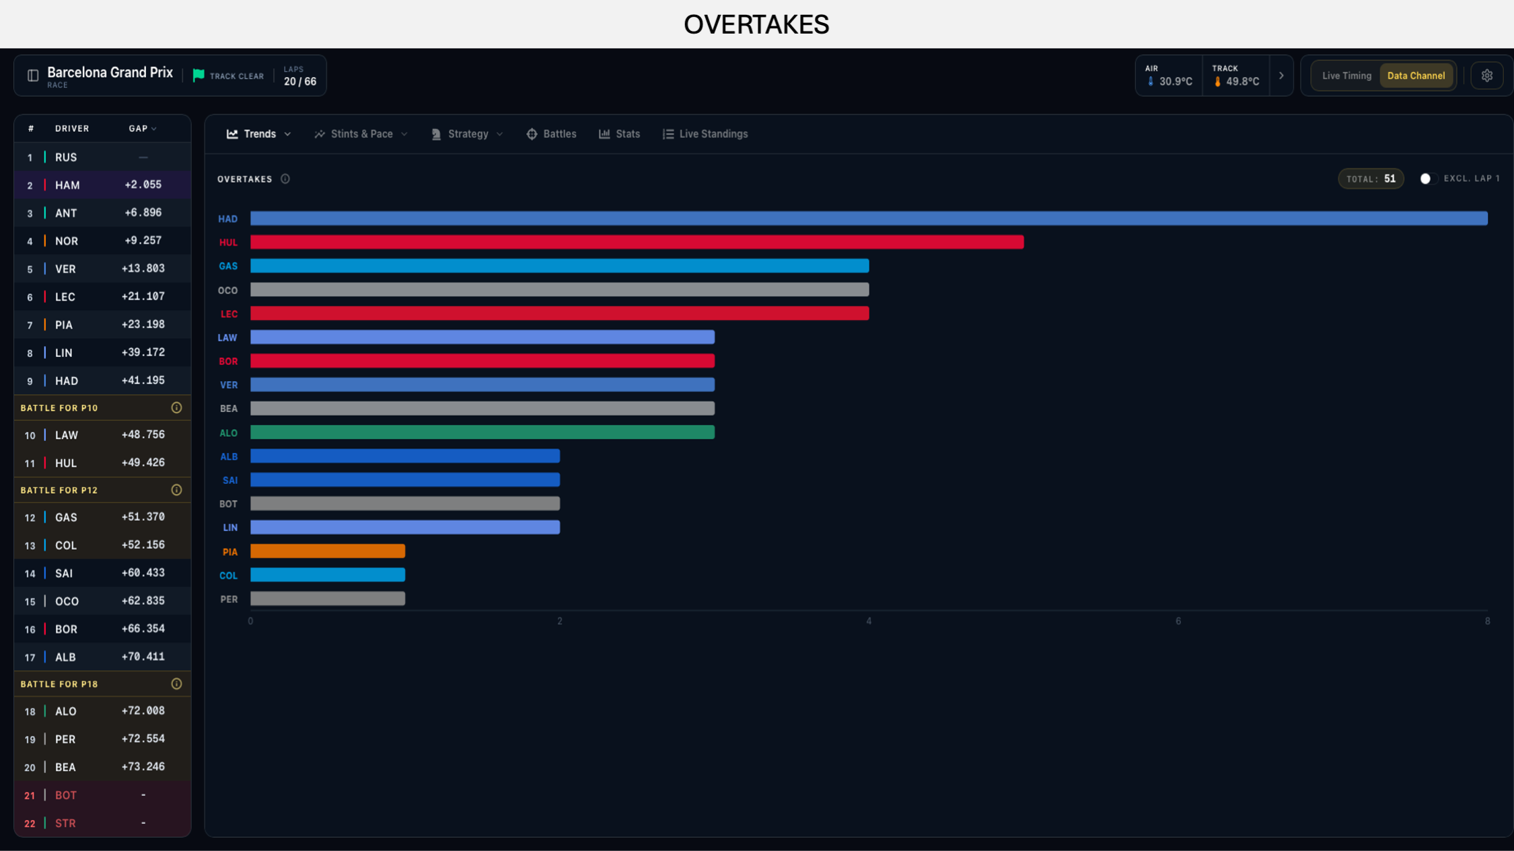Click the green Track Clear flag icon
The width and height of the screenshot is (1514, 851).
pos(199,75)
